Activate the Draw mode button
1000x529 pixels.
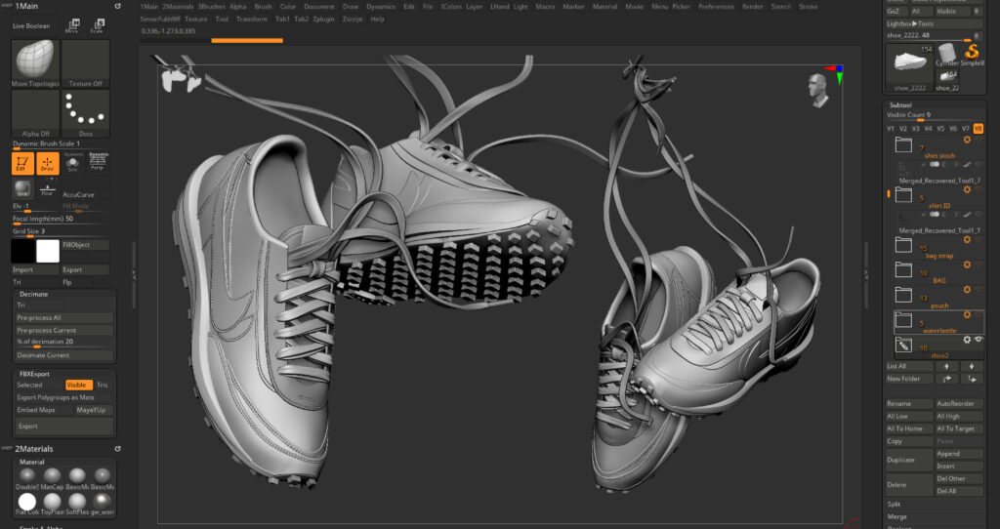click(x=47, y=163)
